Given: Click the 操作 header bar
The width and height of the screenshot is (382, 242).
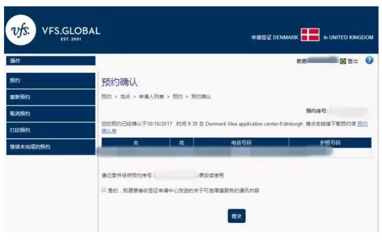Looking at the screenshot, I should [x=51, y=61].
